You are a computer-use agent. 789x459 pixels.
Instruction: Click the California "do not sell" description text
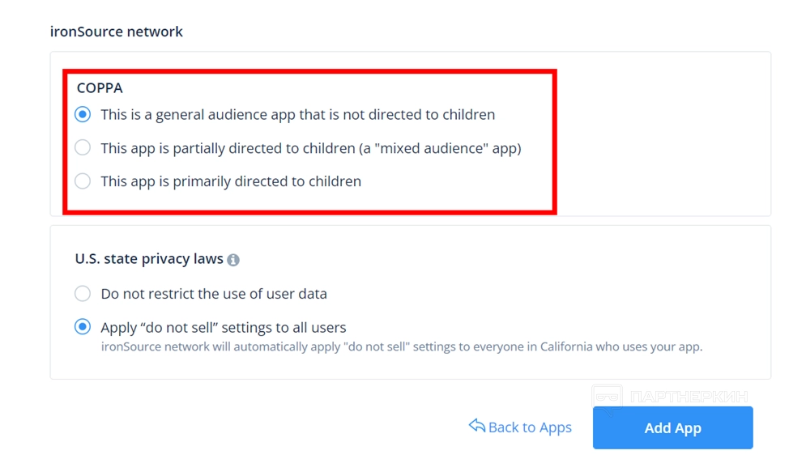click(401, 346)
